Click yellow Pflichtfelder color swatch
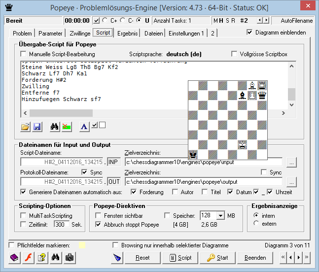 [82, 245]
